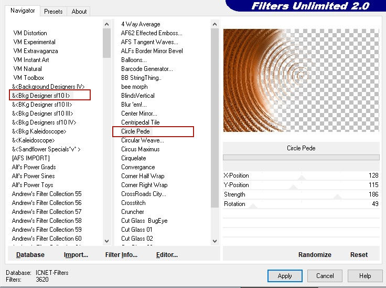Click the Randomize button
This screenshot has height=288, width=386.
(315, 254)
